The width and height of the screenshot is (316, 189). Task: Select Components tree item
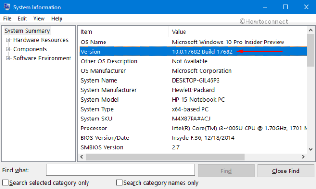(30, 49)
